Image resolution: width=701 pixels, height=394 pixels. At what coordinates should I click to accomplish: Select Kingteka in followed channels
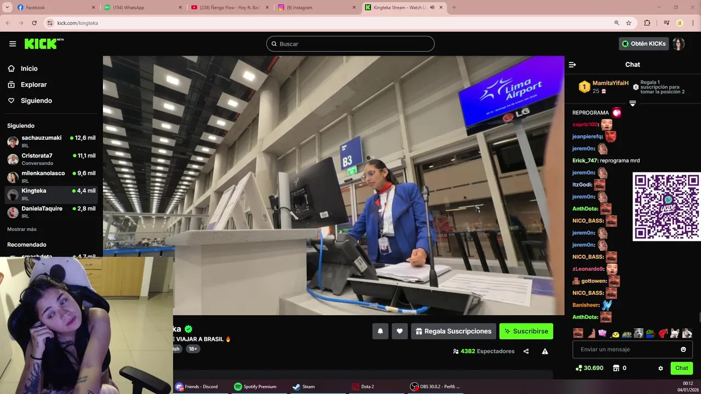click(51, 194)
